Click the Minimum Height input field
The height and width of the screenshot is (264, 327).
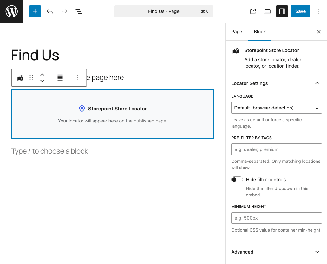tap(276, 218)
